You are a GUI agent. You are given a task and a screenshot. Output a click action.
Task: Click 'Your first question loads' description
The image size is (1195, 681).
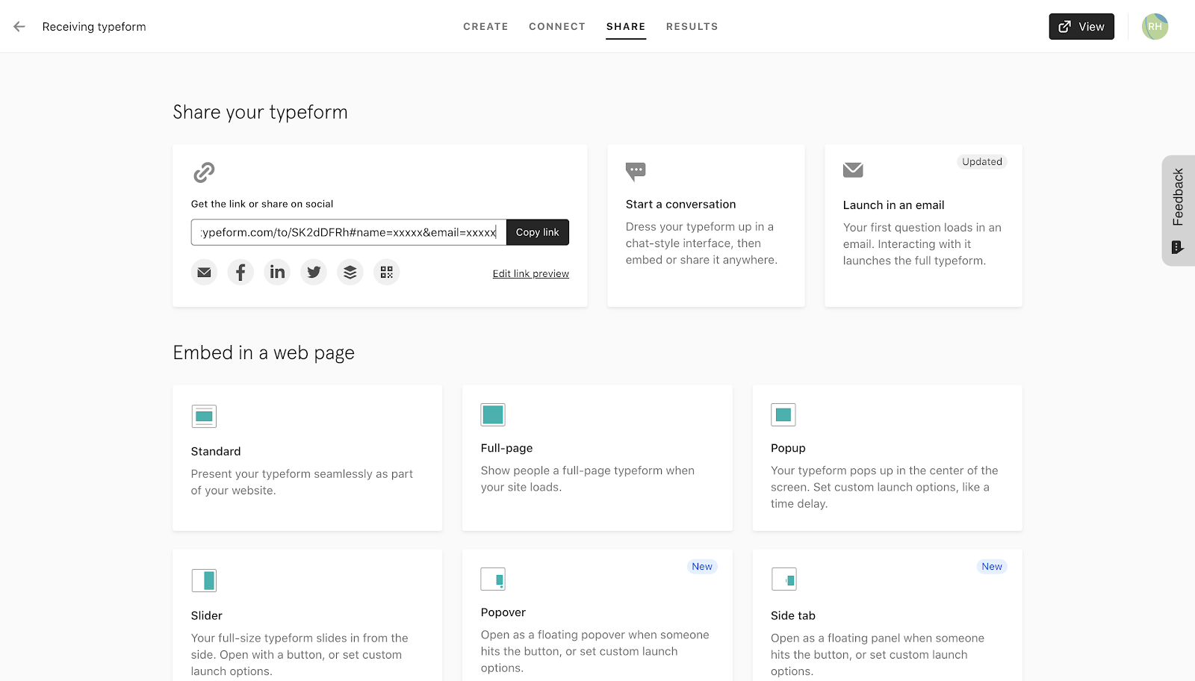click(922, 244)
